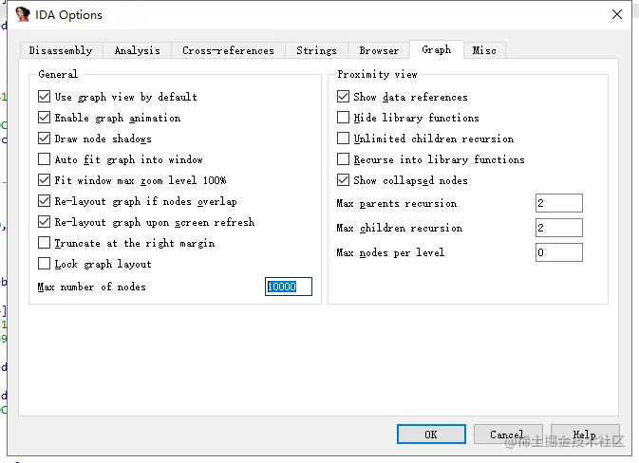This screenshot has width=639, height=463.
Task: Check the Lock graph layout option
Action: 44,263
